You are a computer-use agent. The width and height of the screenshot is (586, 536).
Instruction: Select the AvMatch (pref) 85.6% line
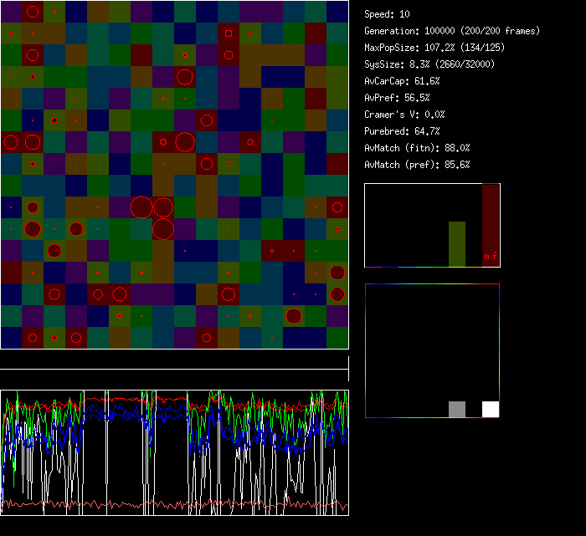click(x=418, y=165)
